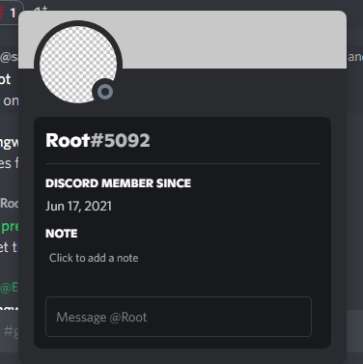Screen dimensions: 363x364
Task: Click the Discord Member Since heading
Action: (118, 183)
